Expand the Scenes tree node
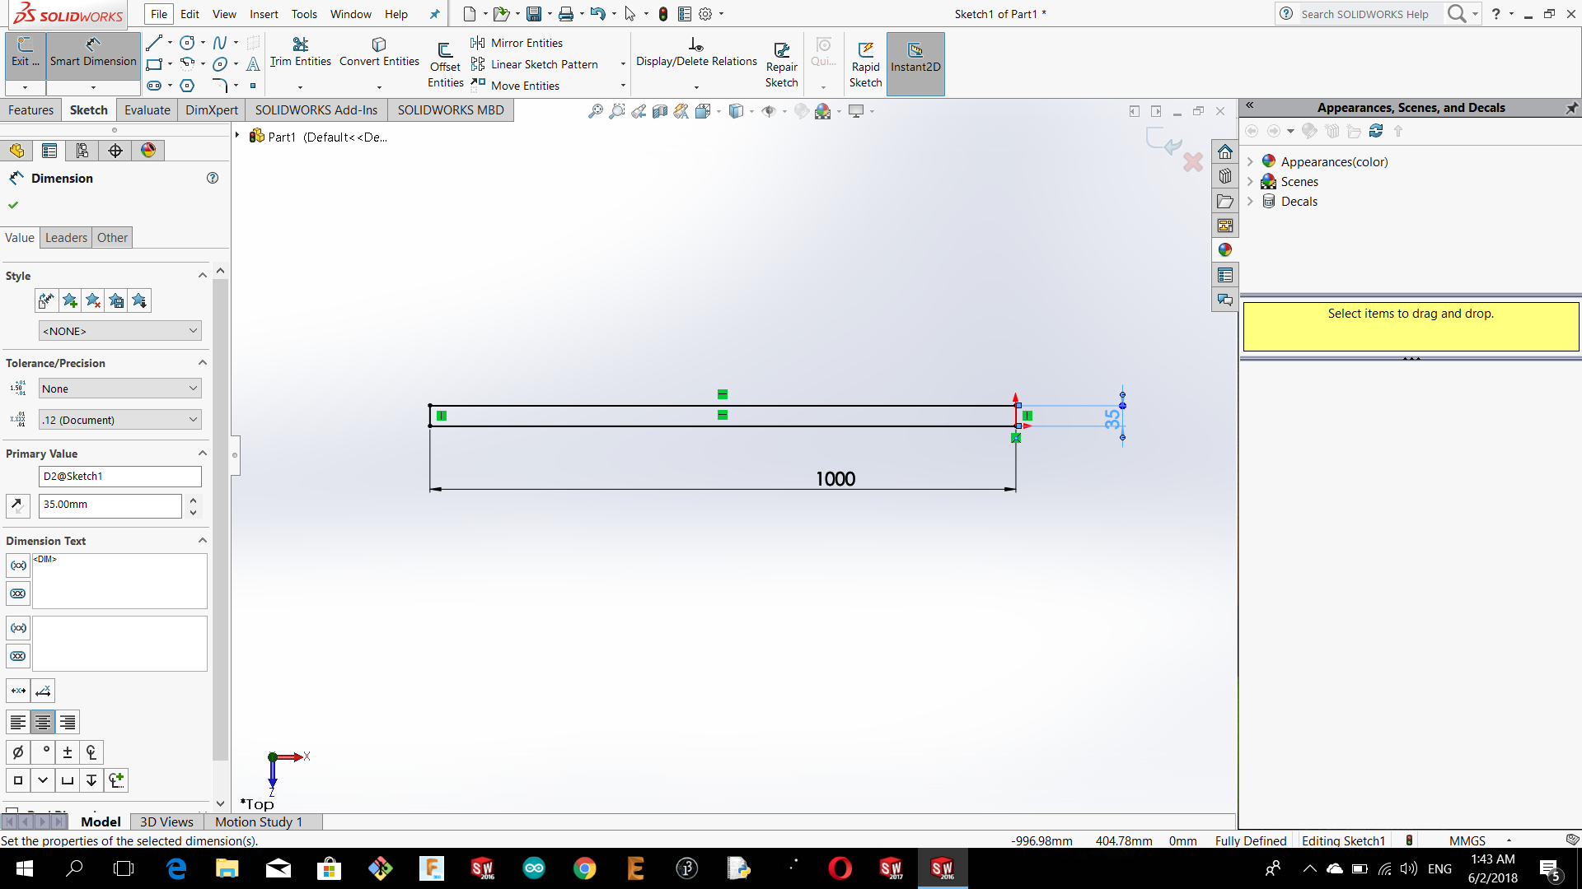This screenshot has height=889, width=1582. click(x=1250, y=182)
